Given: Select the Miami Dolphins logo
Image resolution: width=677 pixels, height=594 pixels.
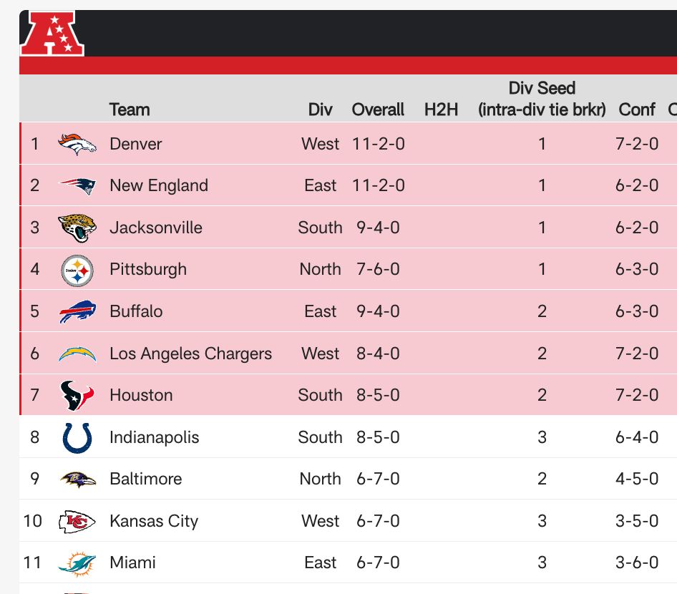Looking at the screenshot, I should (x=77, y=563).
